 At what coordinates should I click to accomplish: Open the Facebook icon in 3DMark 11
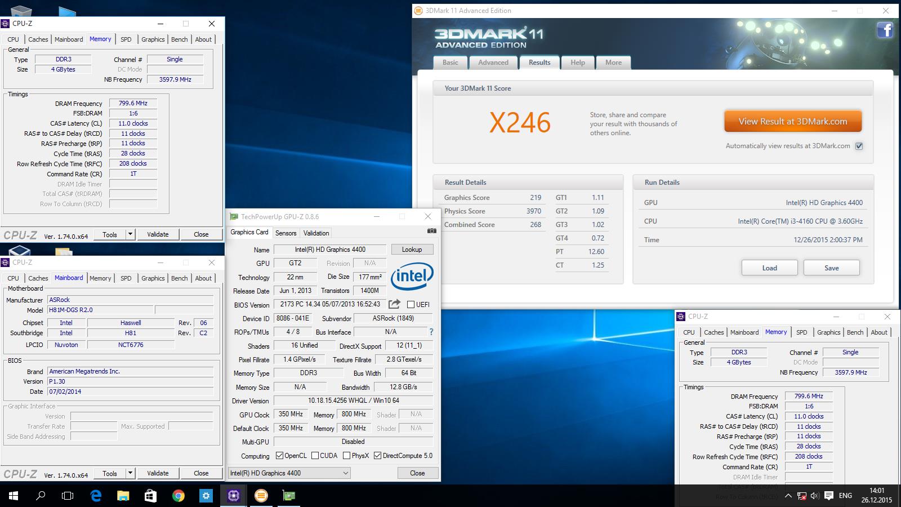point(885,30)
